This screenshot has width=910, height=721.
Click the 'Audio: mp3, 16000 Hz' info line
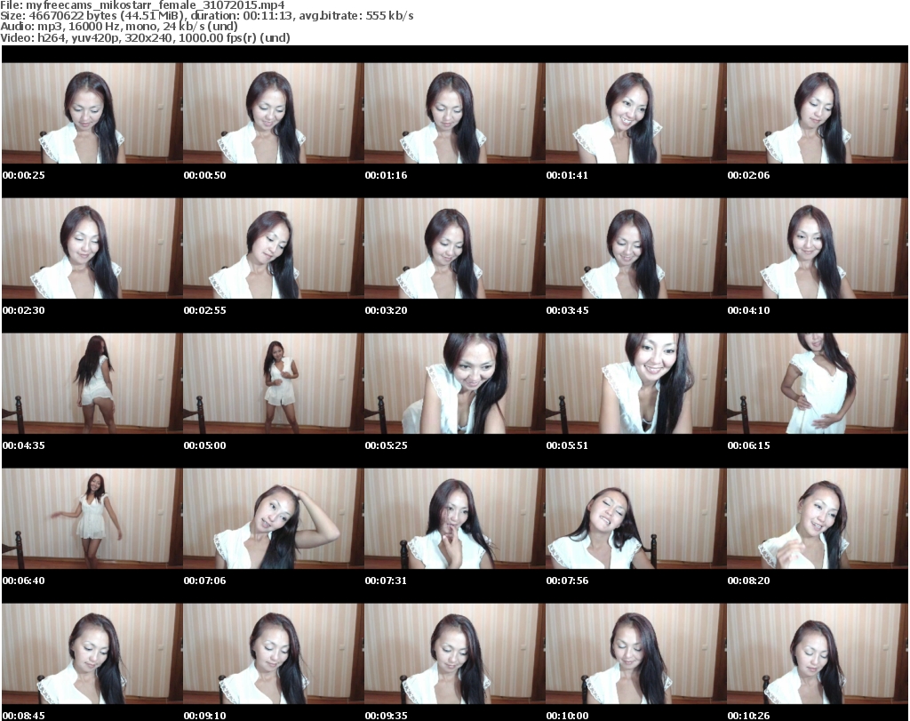[119, 27]
